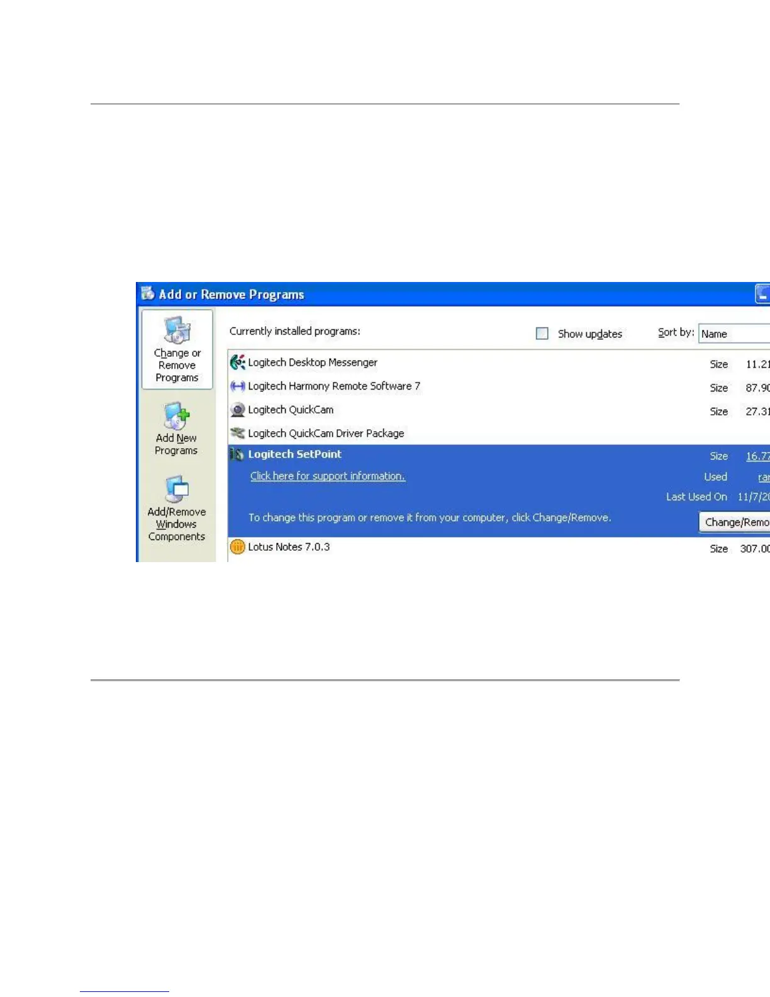770x997 pixels.
Task: Click the Change/Remove button
Action: pos(735,522)
